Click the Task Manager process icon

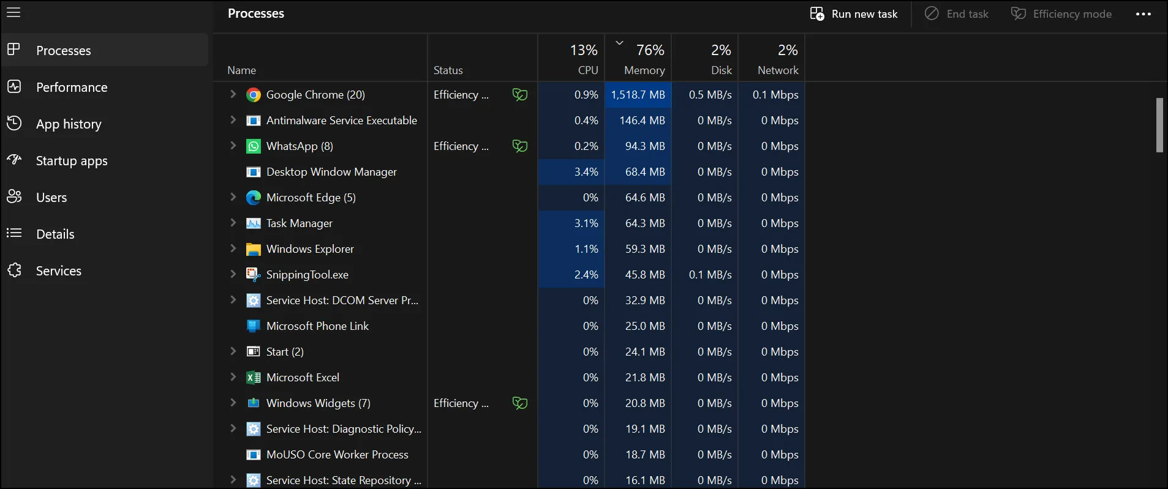click(253, 223)
